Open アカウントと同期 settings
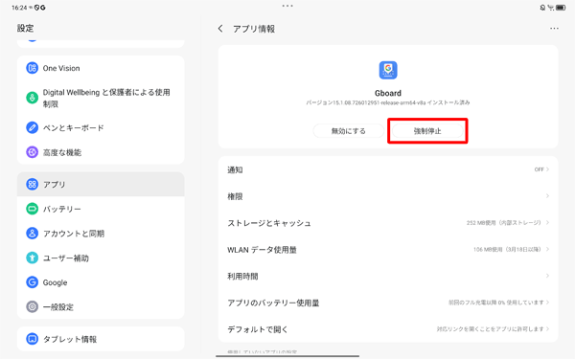 [101, 234]
